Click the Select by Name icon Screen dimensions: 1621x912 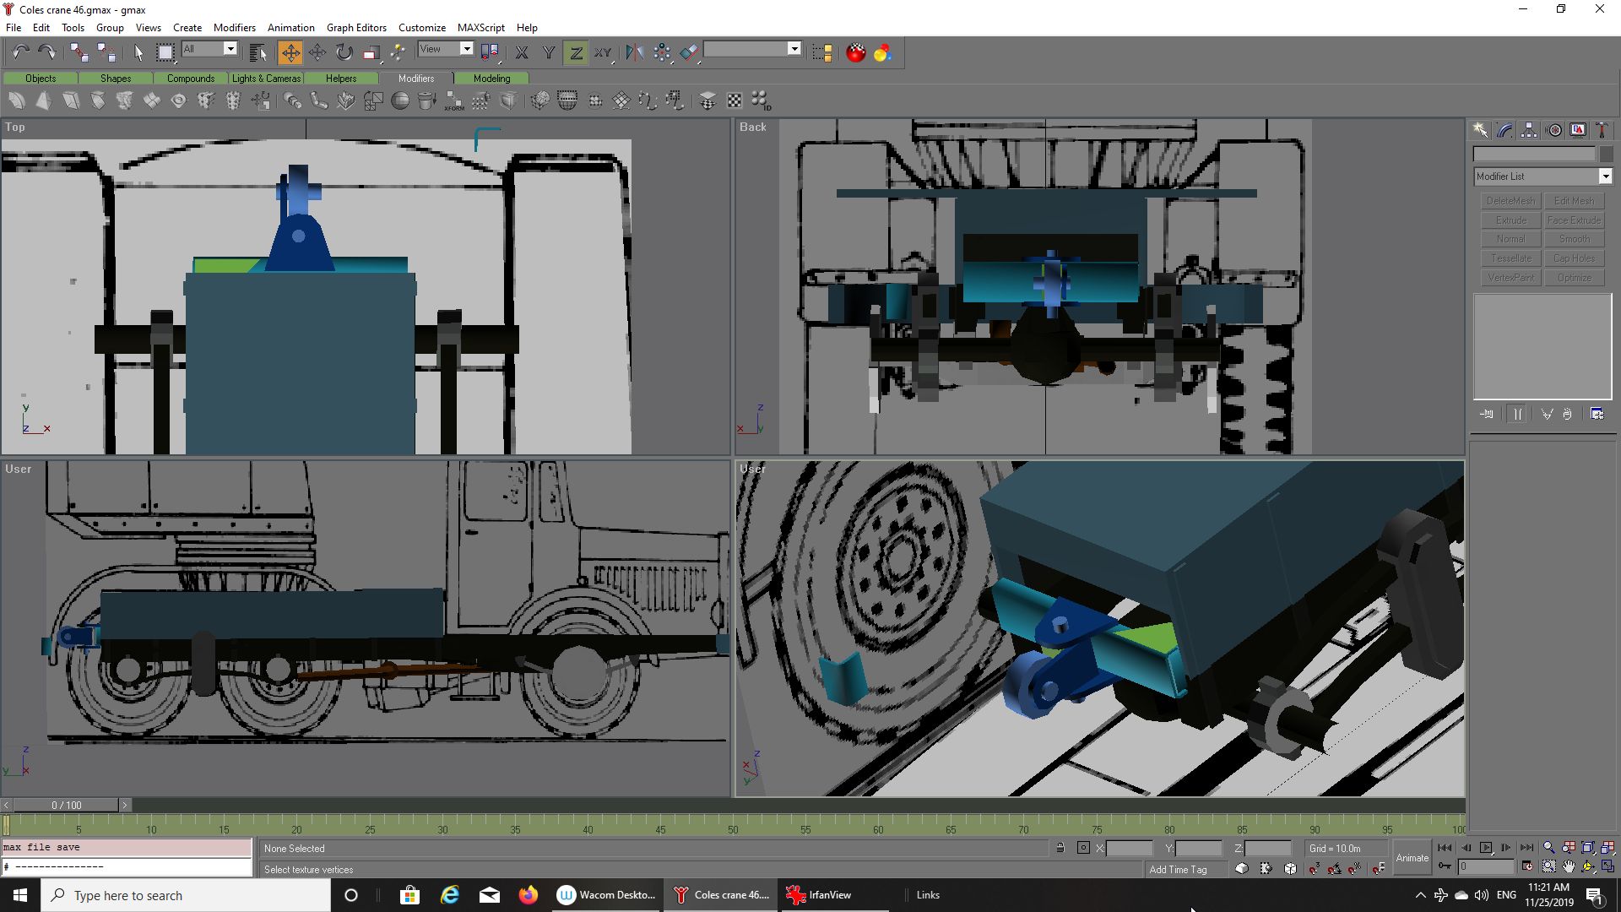(x=258, y=52)
